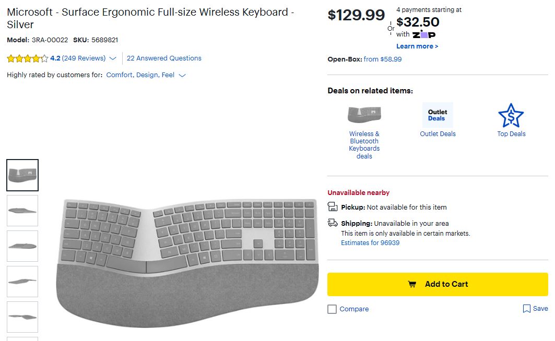
Task: Click the Save bookmark icon
Action: point(527,309)
